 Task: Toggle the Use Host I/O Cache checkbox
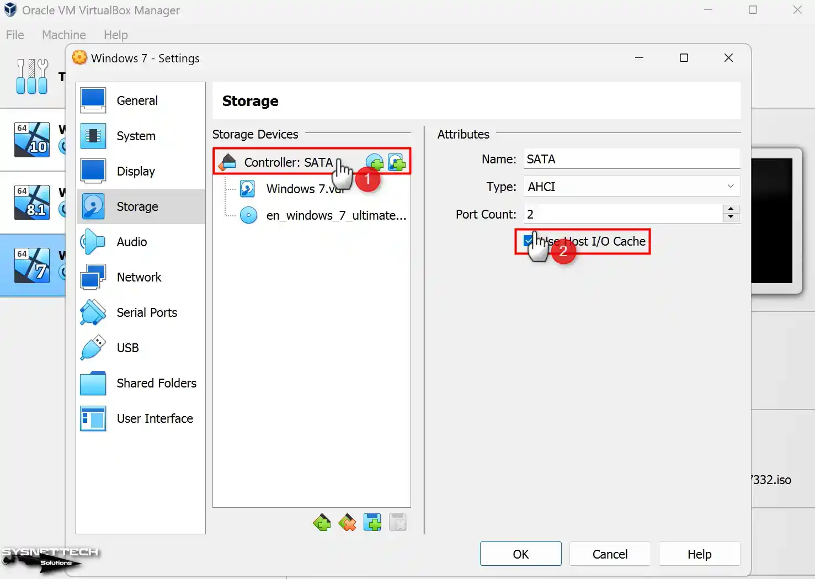529,241
